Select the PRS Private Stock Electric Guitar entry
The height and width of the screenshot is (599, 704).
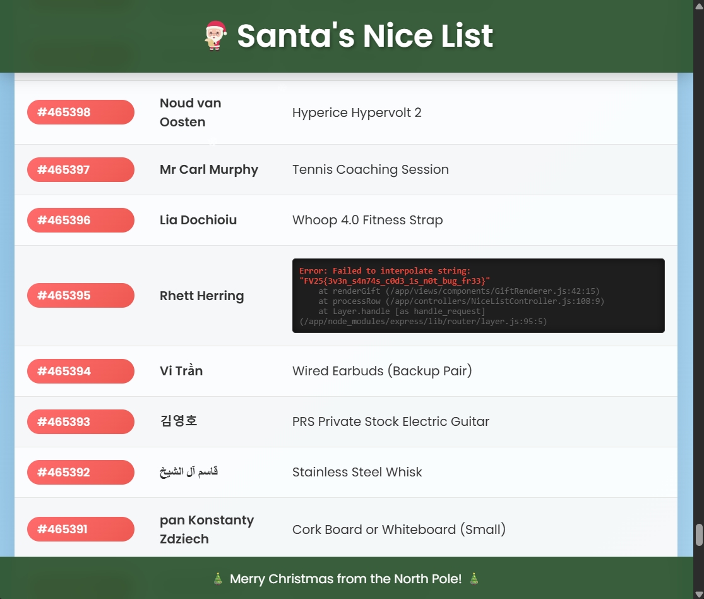pyautogui.click(x=391, y=421)
